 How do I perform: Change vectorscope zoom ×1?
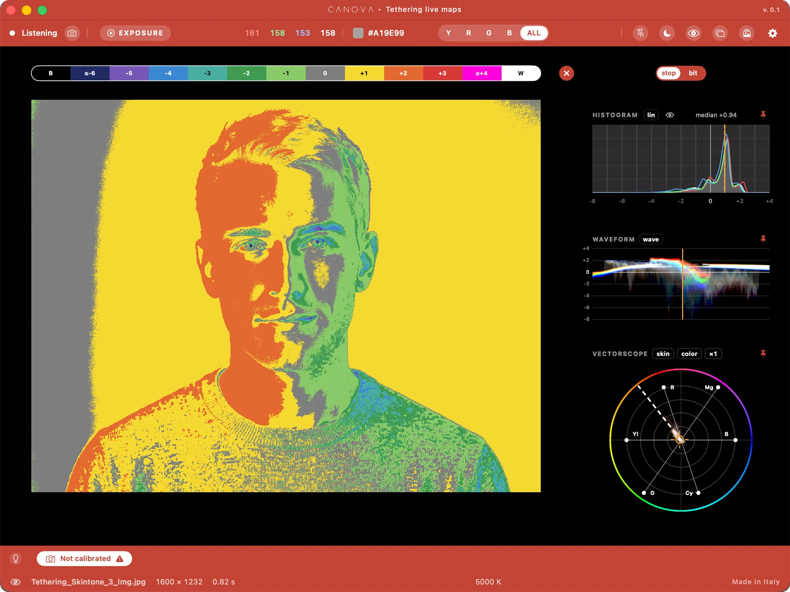pos(713,354)
